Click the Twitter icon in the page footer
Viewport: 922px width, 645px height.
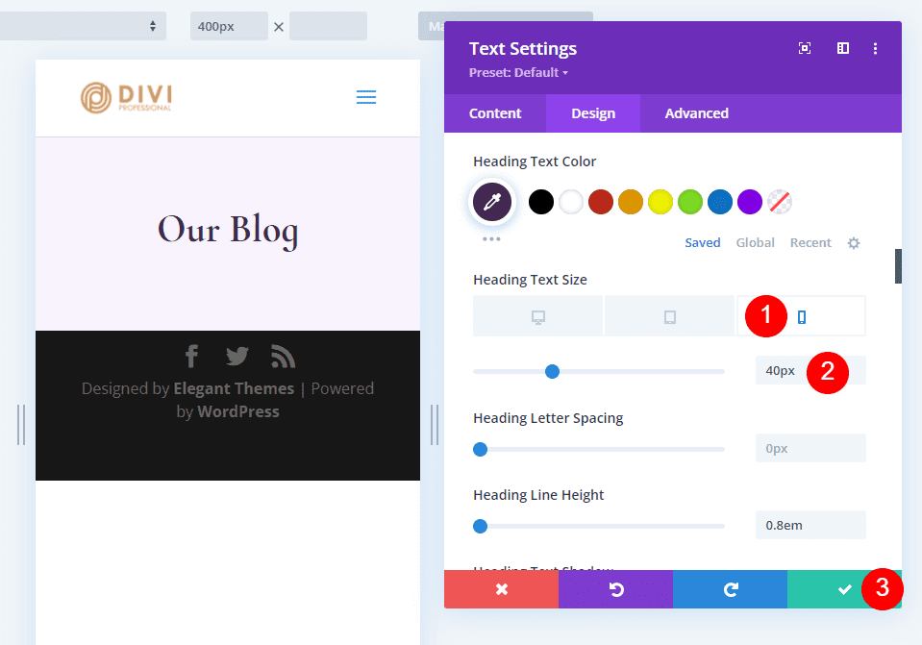pos(237,356)
